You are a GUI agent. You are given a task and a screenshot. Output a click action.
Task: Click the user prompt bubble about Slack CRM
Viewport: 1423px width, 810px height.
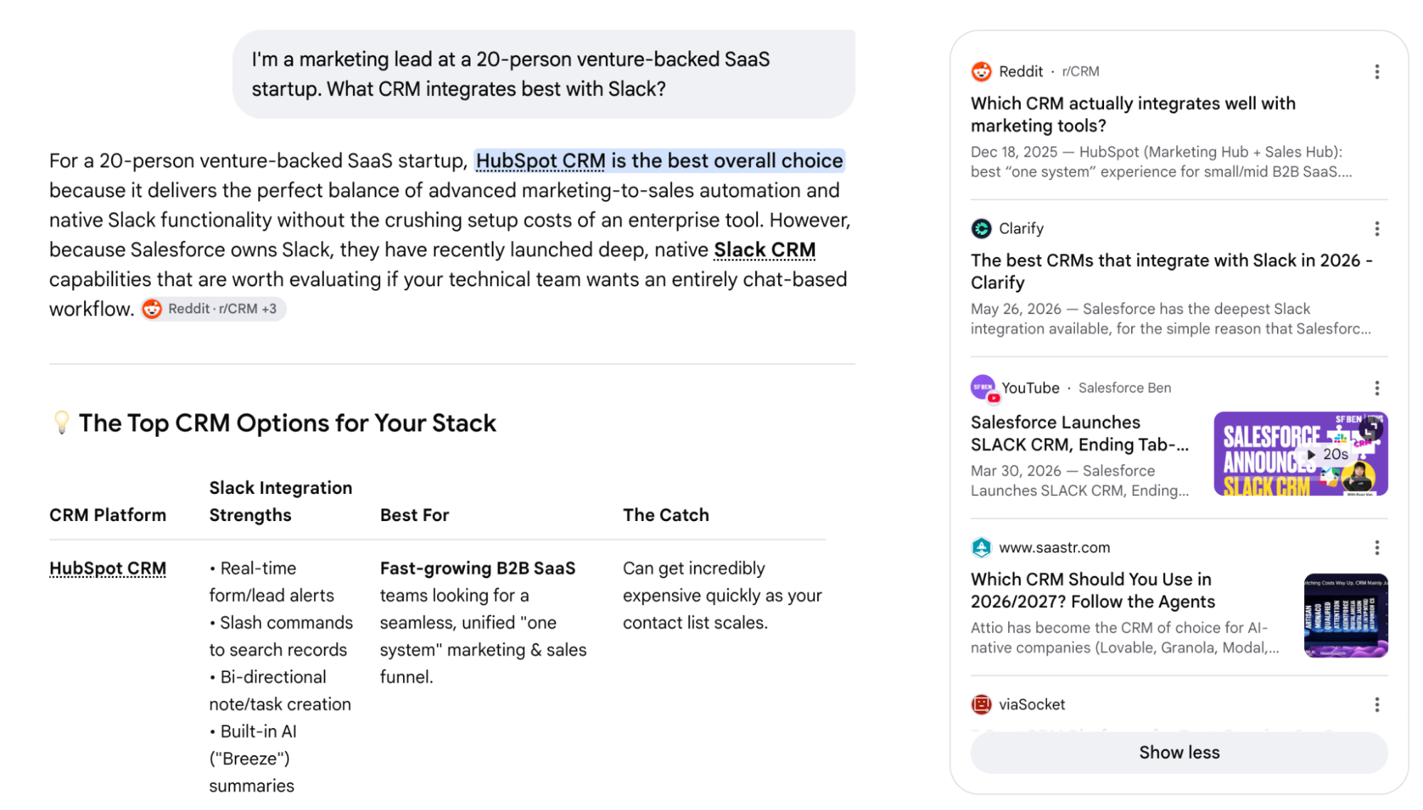[544, 74]
